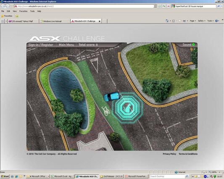Switch to the Yahoo! Mail tab
This screenshot has height=179, width=224.
pyautogui.click(x=23, y=21)
